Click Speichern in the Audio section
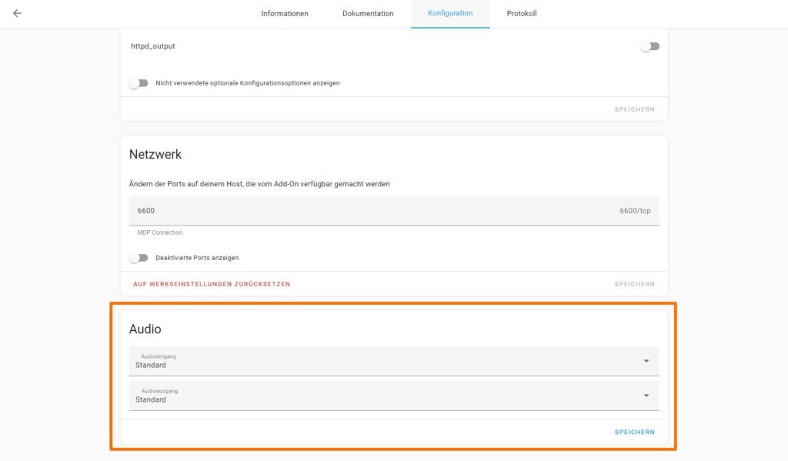The width and height of the screenshot is (788, 461). [634, 433]
